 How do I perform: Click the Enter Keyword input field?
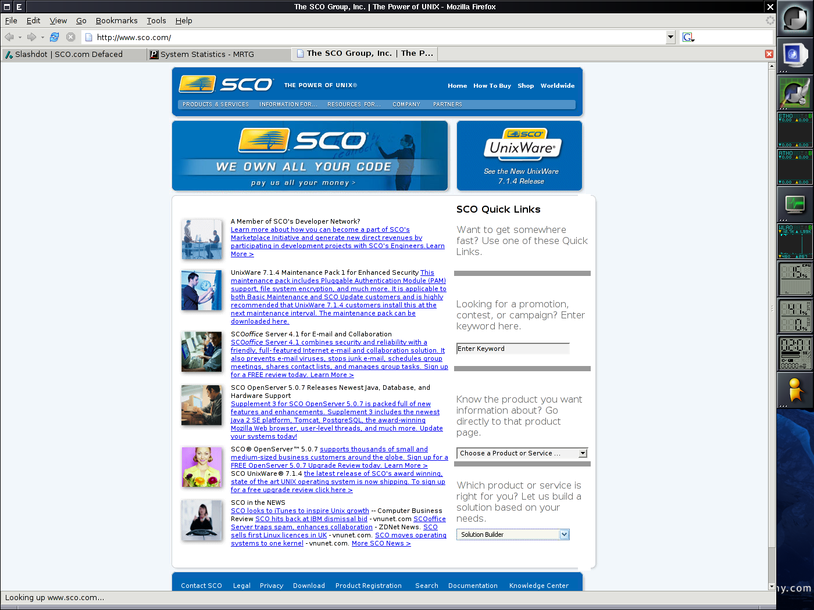(513, 349)
